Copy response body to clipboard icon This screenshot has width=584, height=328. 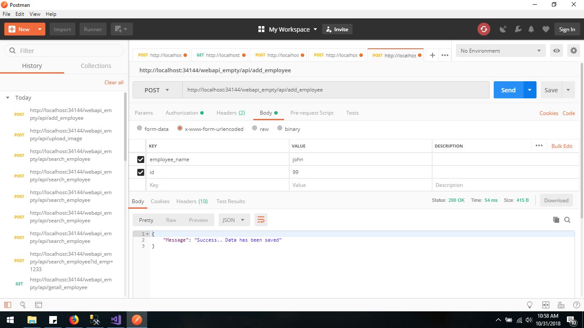pos(556,220)
